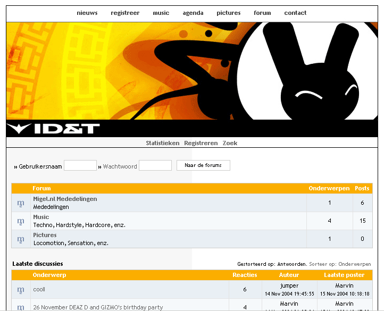
Task: Open the cooll discussion topic
Action: tap(39, 289)
